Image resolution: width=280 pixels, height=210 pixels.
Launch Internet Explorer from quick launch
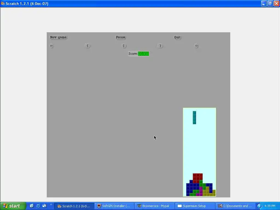38,206
